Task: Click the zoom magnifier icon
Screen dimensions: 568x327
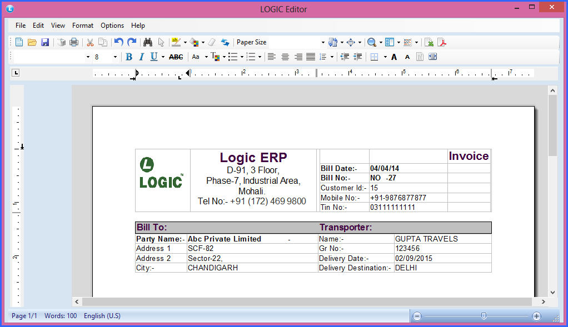Action: click(x=372, y=42)
